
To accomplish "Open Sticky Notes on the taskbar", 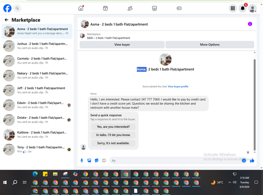I will (x=45, y=174).
